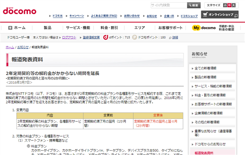Click the ドコモポイント P icon

point(135,37)
